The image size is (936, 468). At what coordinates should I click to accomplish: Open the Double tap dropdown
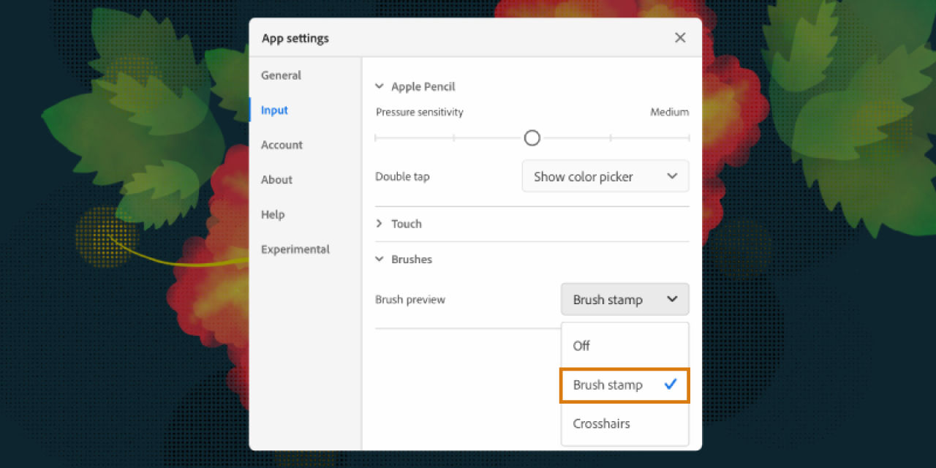pos(605,175)
